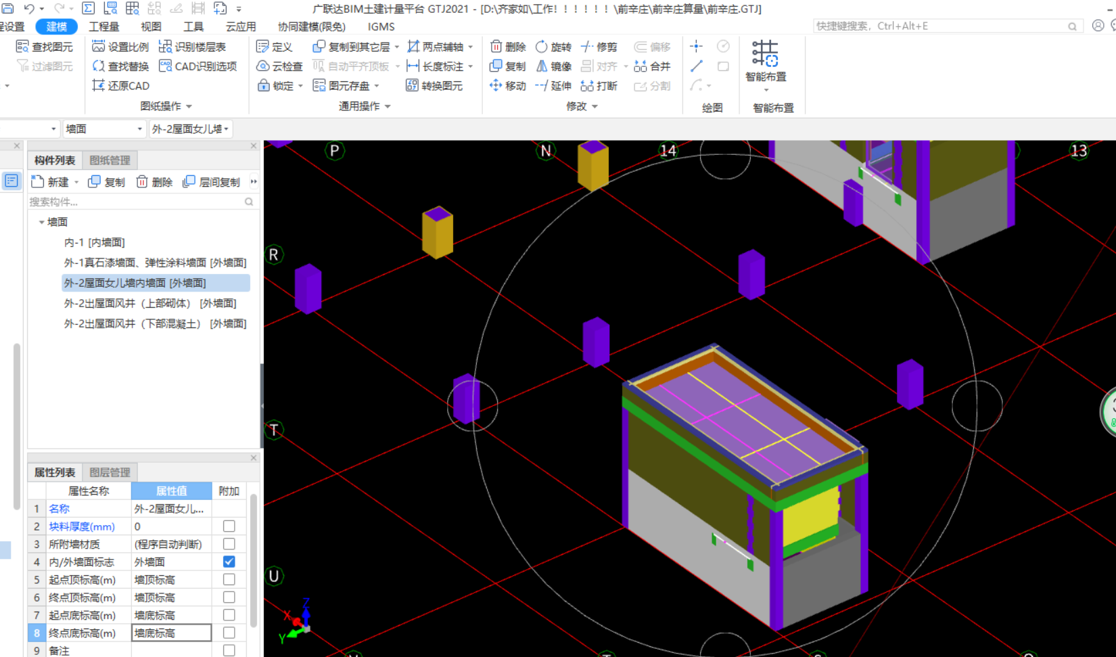Image resolution: width=1116 pixels, height=657 pixels.
Task: Toggle 备注 附加 checkbox
Action: point(229,650)
